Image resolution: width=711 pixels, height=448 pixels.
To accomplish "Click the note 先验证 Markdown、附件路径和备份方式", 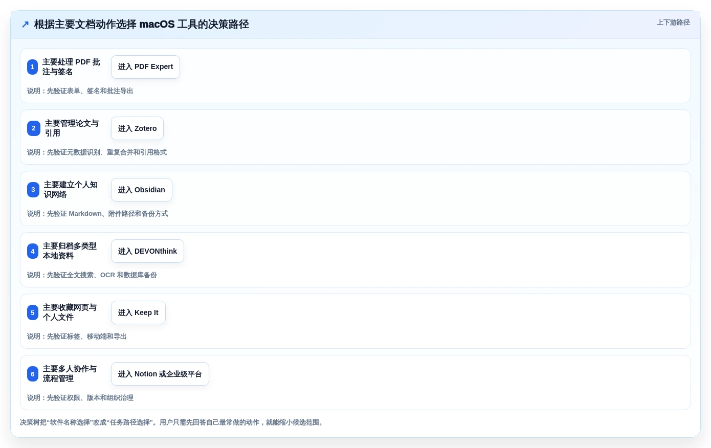I will point(107,214).
